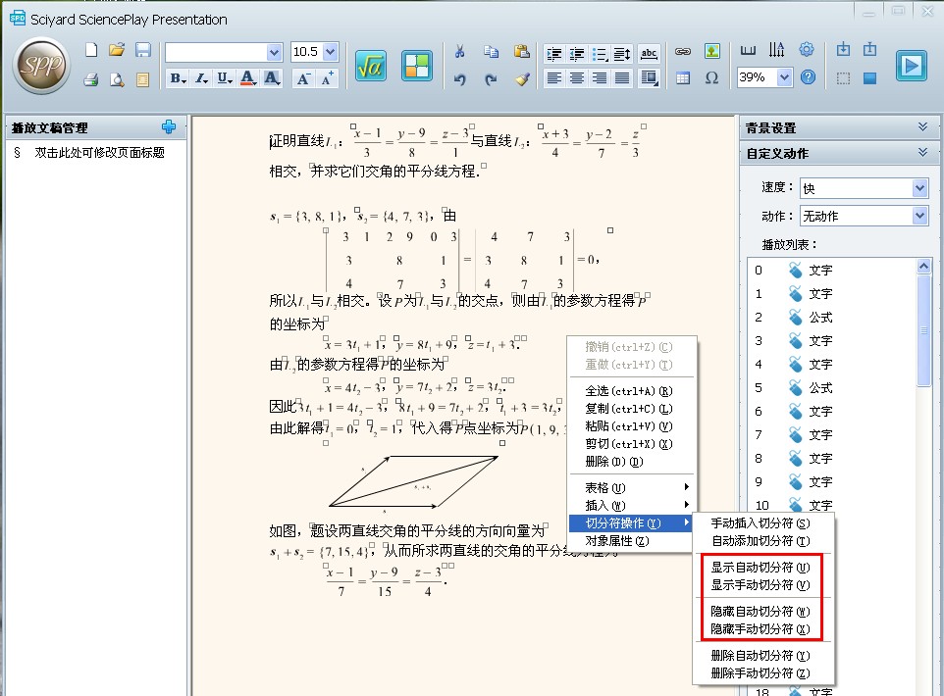Click the 播放列表 vertical scrollbar thumb
The image size is (944, 696).
click(923, 330)
